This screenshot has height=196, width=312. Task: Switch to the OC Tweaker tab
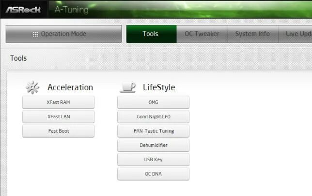(x=202, y=34)
